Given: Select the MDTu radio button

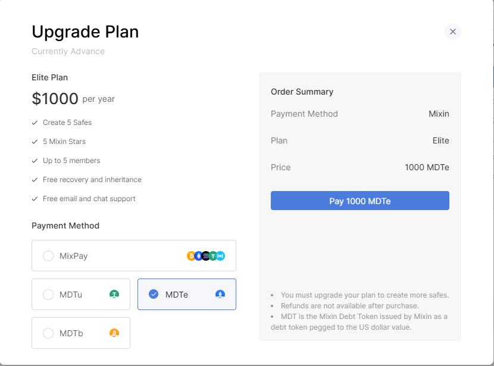Looking at the screenshot, I should (x=48, y=295).
